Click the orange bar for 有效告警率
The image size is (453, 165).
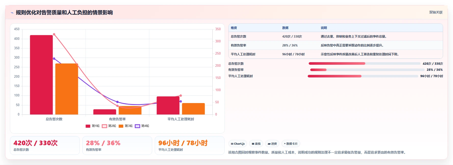(x=130, y=110)
